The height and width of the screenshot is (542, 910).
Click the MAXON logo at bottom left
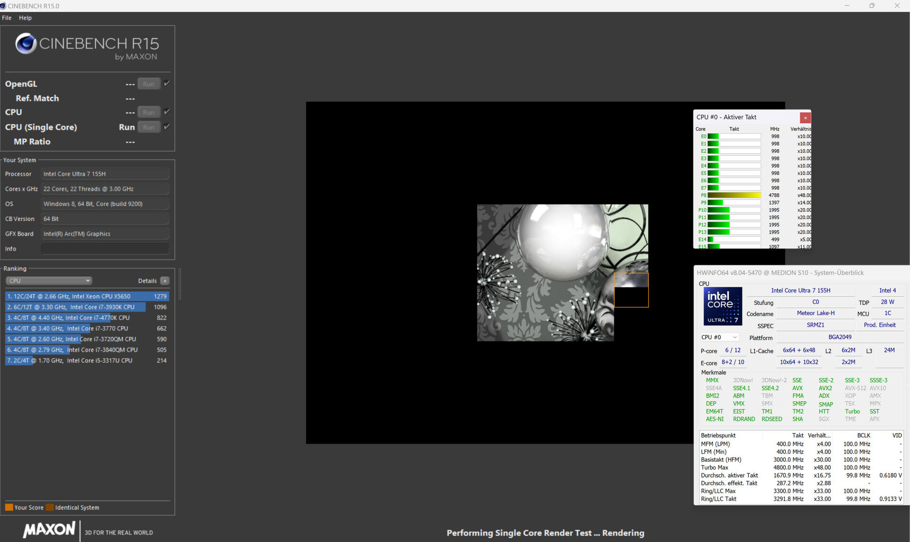pos(49,529)
